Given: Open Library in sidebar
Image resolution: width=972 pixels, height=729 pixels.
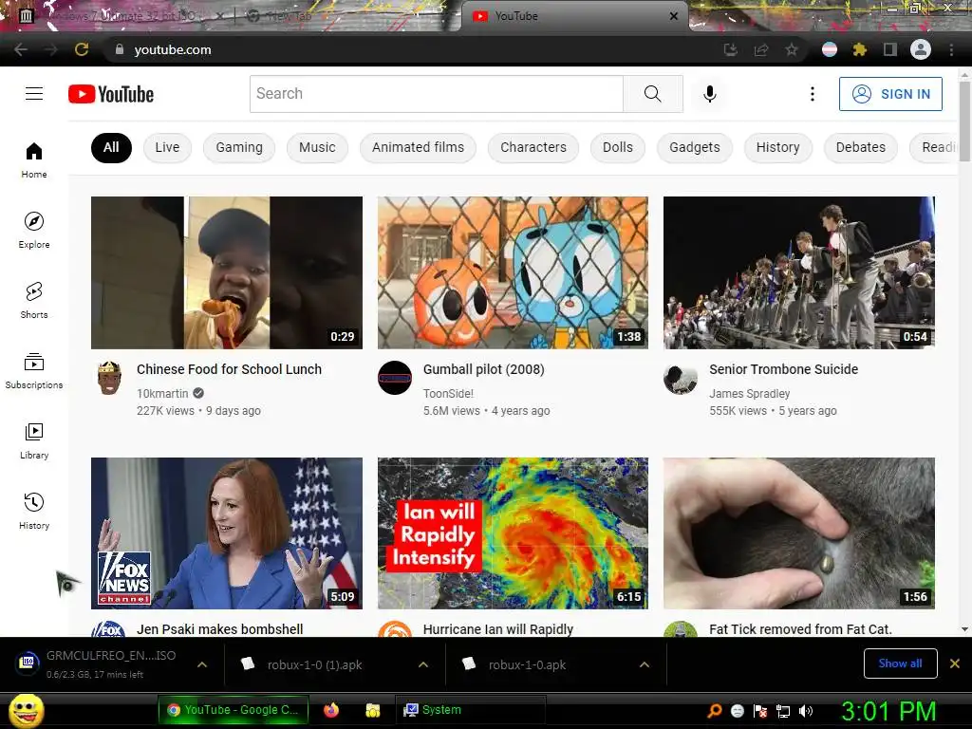Looking at the screenshot, I should (34, 440).
